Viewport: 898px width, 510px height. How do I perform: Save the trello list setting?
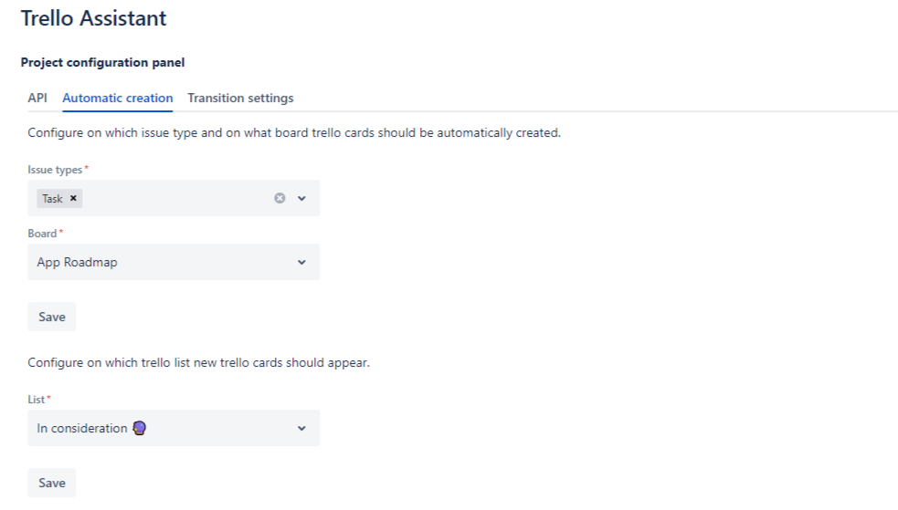tap(52, 483)
